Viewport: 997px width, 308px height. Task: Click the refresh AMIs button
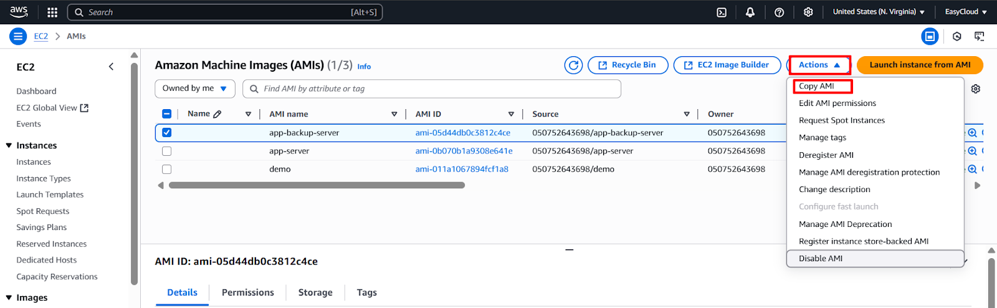tap(573, 65)
